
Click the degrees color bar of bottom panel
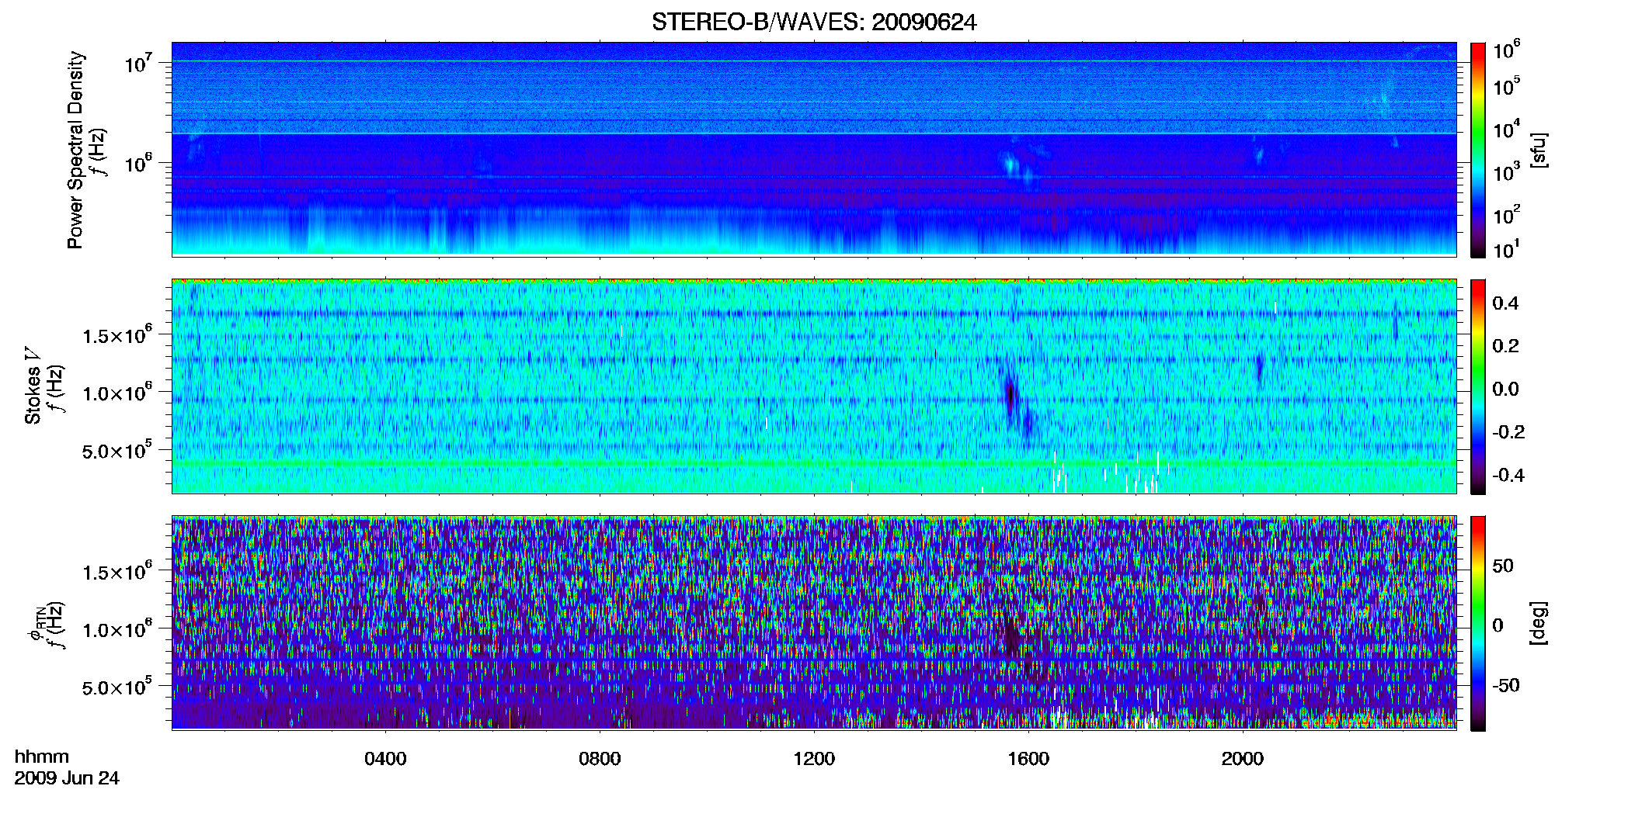click(1478, 623)
